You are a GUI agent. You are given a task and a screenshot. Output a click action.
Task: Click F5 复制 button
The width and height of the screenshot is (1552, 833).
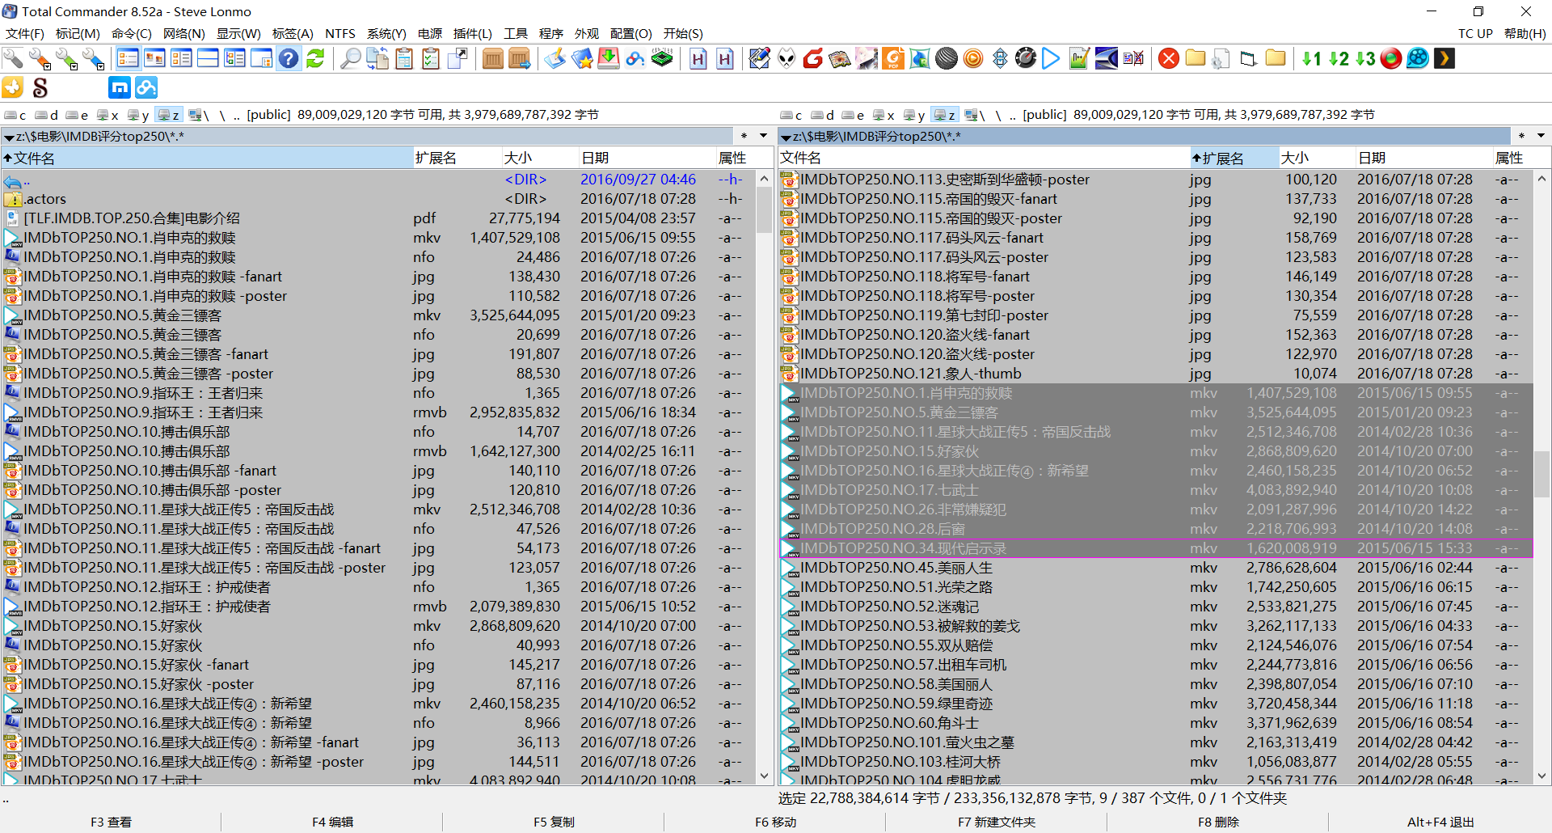point(554,822)
